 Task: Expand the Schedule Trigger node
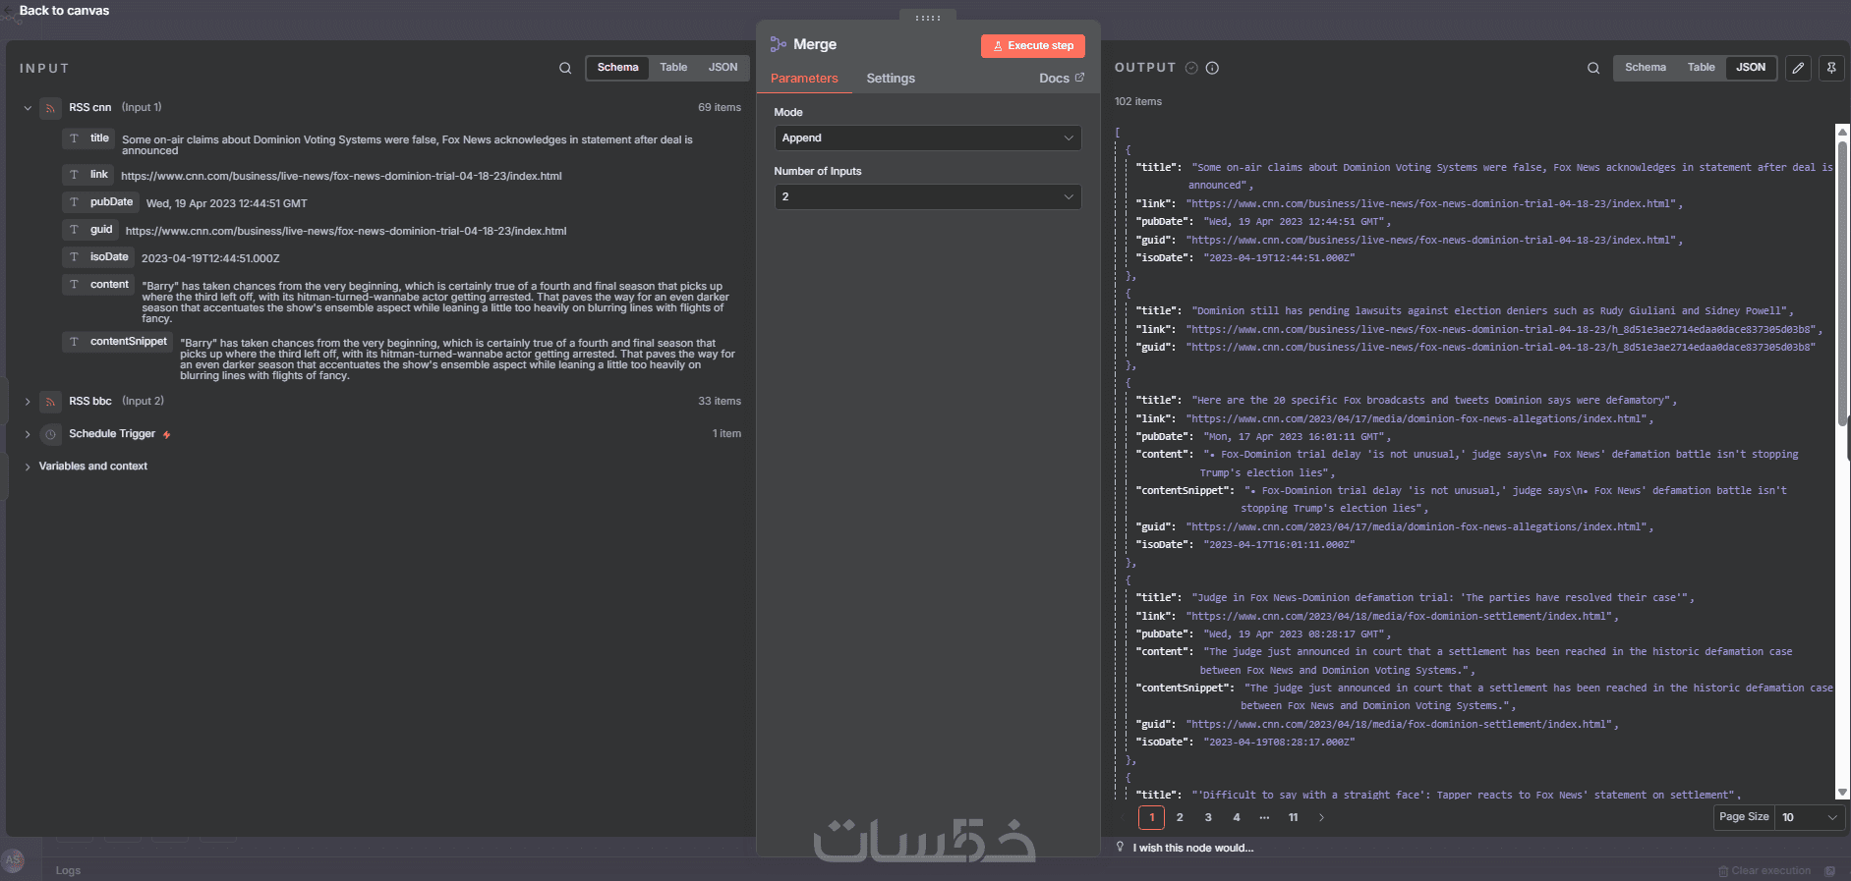28,434
